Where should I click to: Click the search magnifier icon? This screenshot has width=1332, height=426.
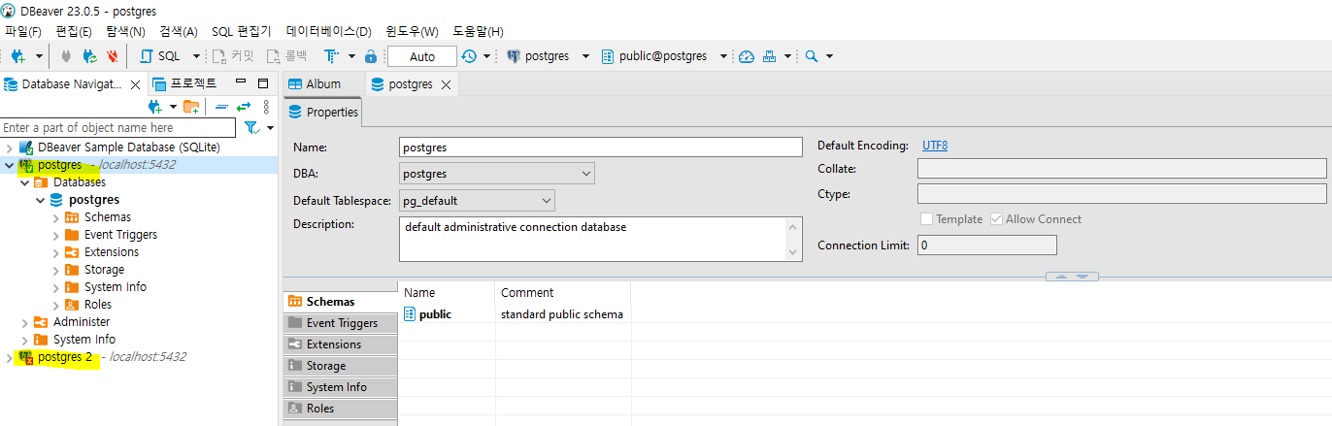(812, 56)
